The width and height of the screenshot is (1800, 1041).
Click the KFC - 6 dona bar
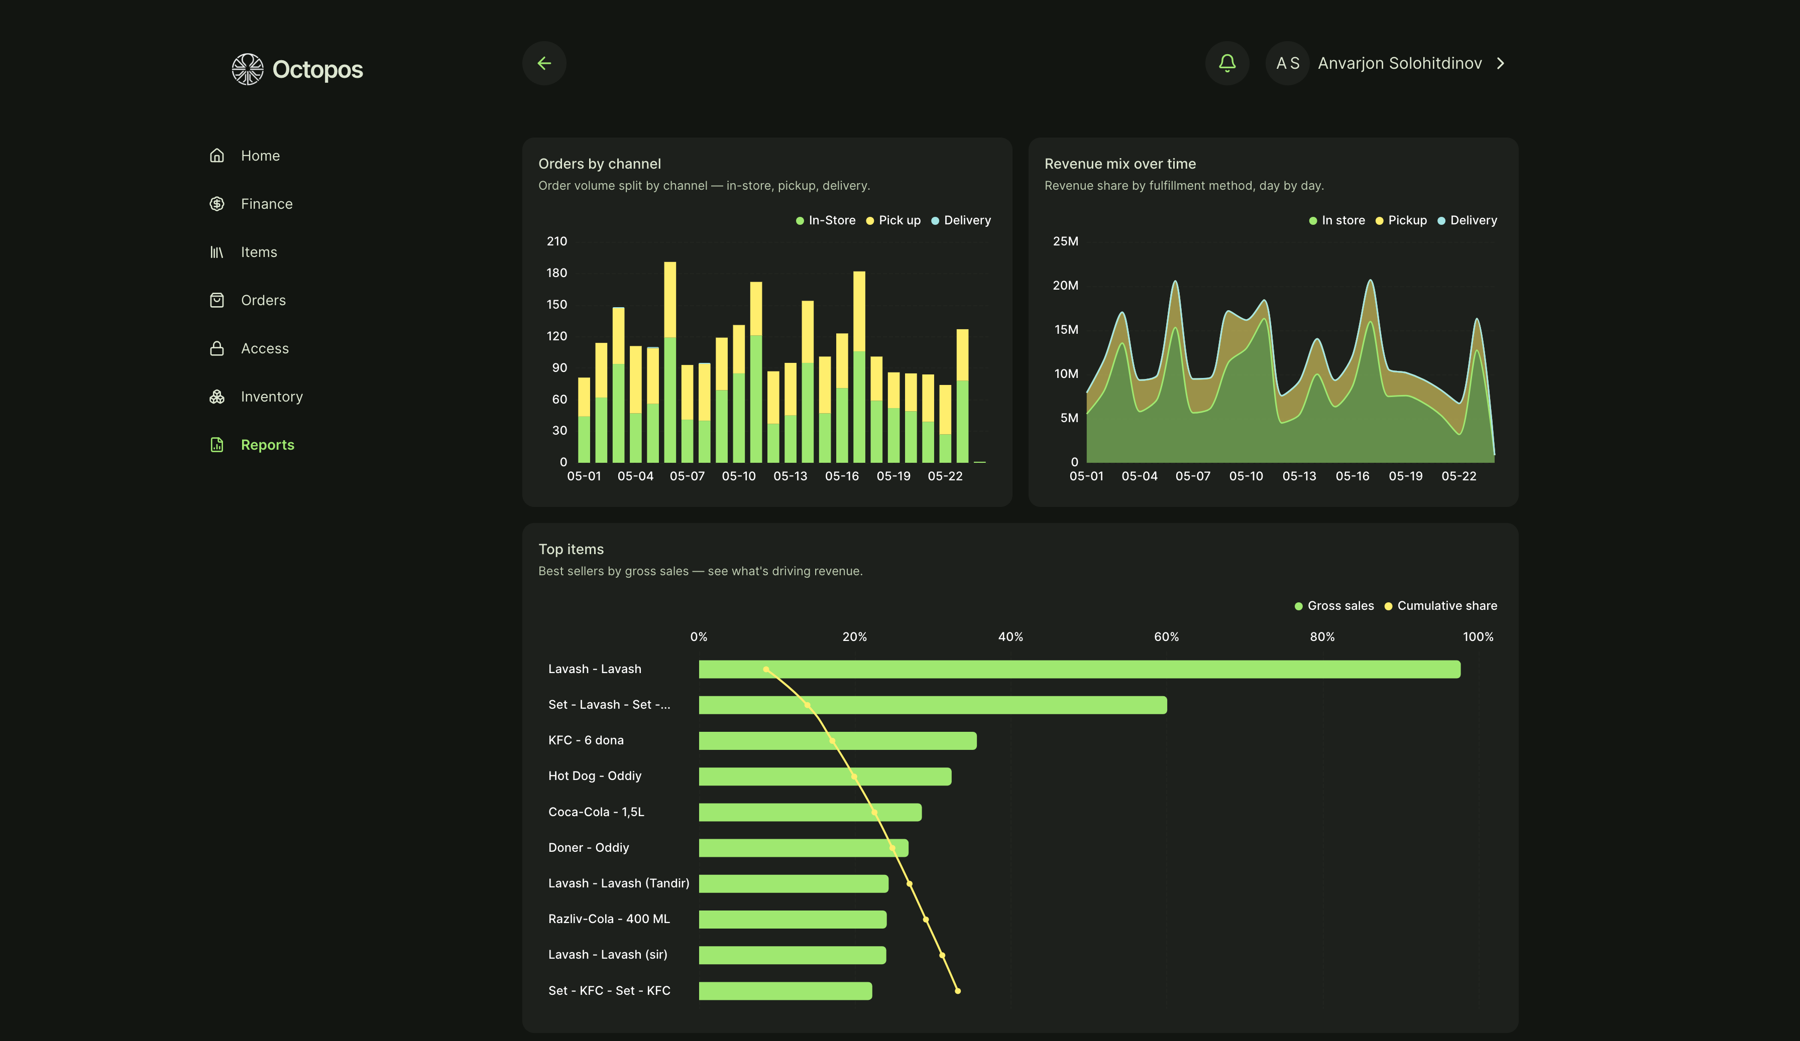point(837,740)
